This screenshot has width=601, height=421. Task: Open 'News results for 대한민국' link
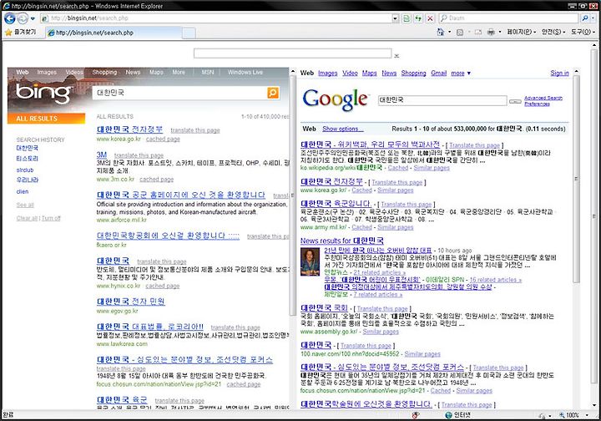[342, 241]
